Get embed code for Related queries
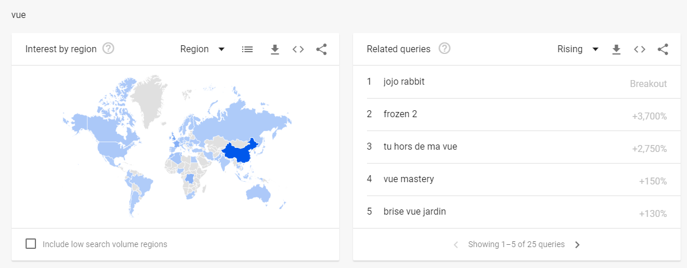Image resolution: width=687 pixels, height=268 pixels. click(640, 49)
